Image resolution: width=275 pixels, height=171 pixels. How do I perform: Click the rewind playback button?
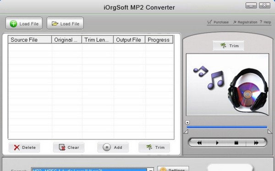[x=199, y=143]
